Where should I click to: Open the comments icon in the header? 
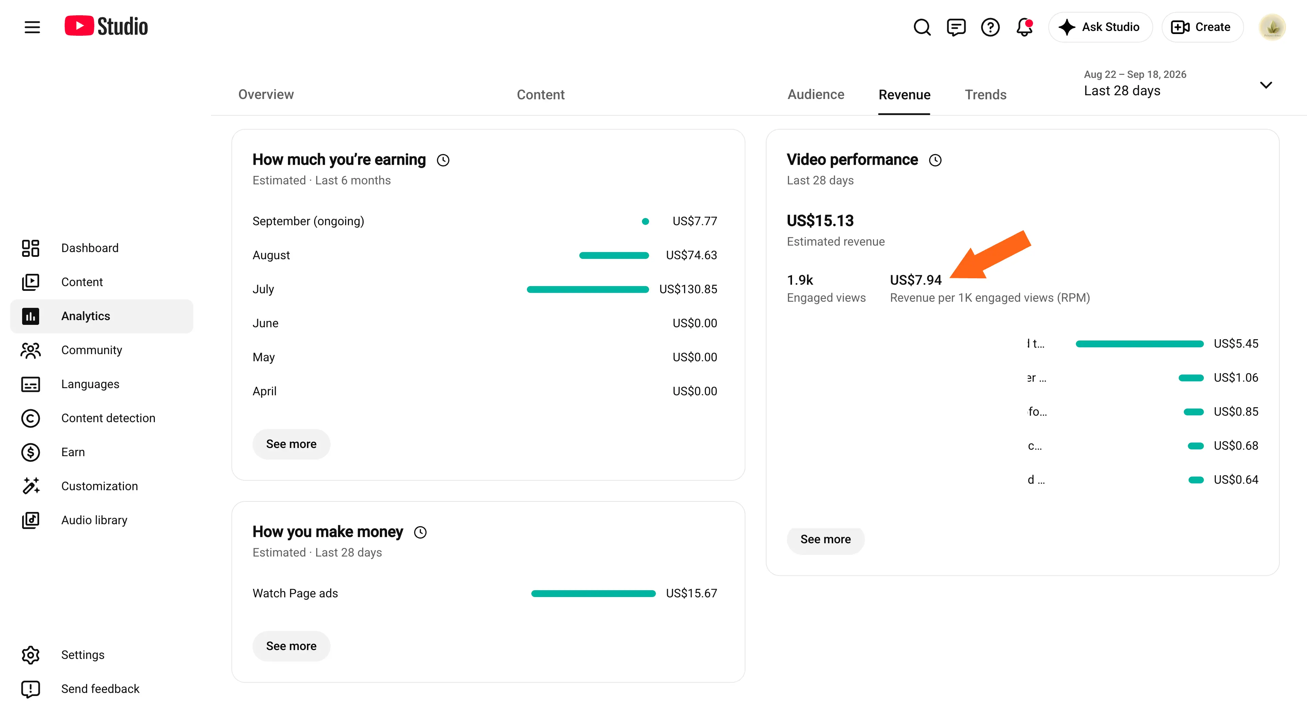(x=956, y=27)
